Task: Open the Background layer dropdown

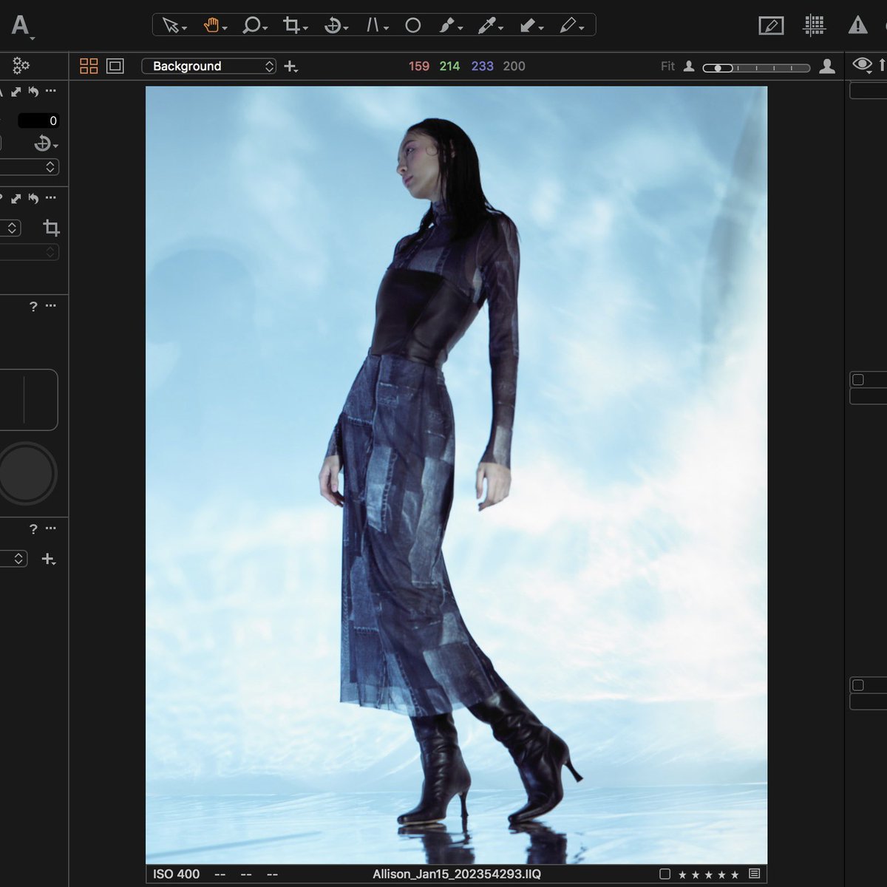Action: click(209, 66)
